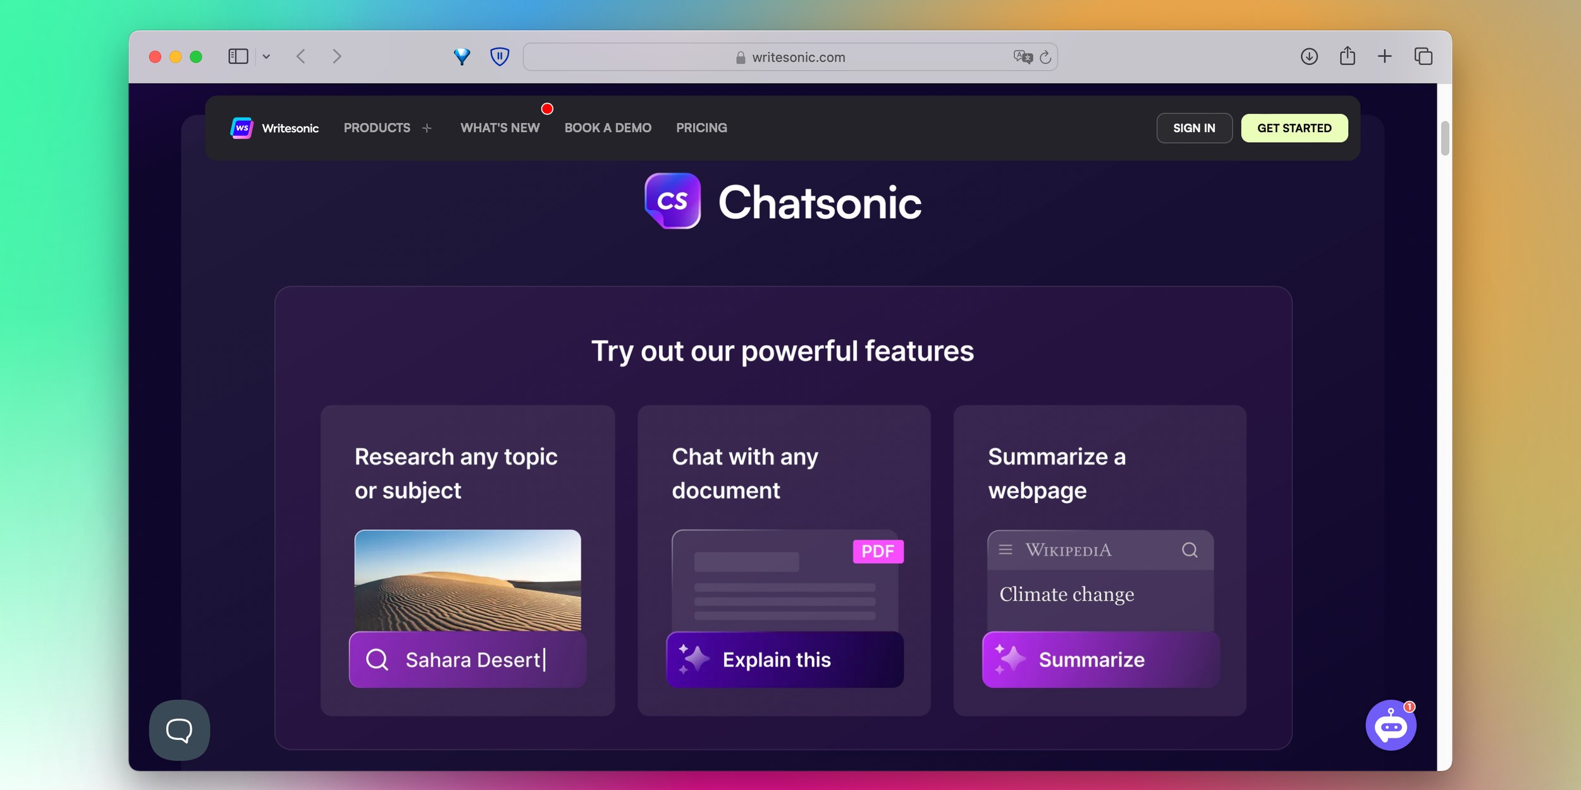Add a new tab with plus icon
Viewport: 1581px width, 790px height.
pyautogui.click(x=1384, y=57)
